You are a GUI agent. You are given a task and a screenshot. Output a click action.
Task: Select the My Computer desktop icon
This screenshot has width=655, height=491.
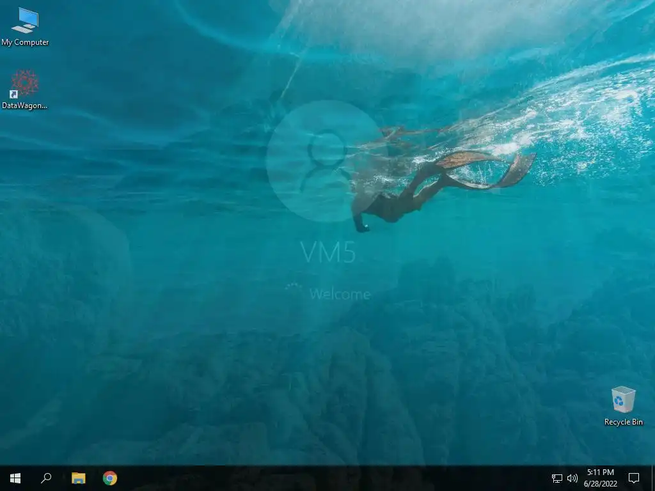tap(25, 27)
